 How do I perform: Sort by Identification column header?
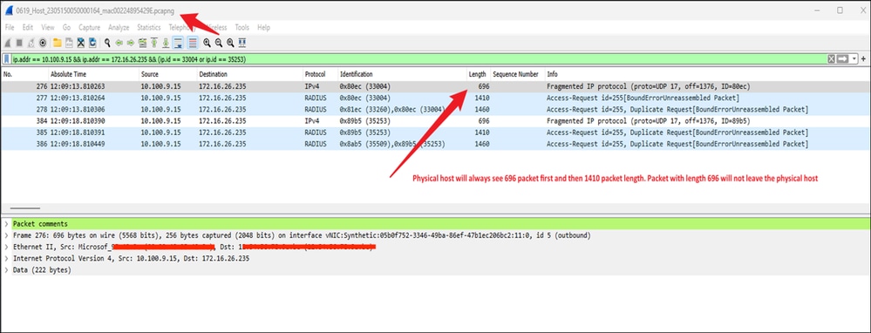point(402,74)
